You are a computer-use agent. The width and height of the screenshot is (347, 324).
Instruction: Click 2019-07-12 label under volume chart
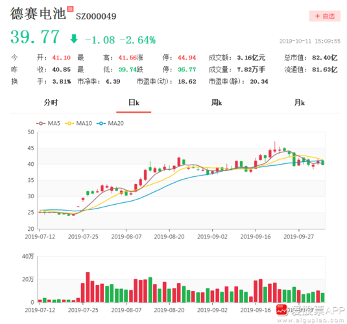[x=40, y=310]
